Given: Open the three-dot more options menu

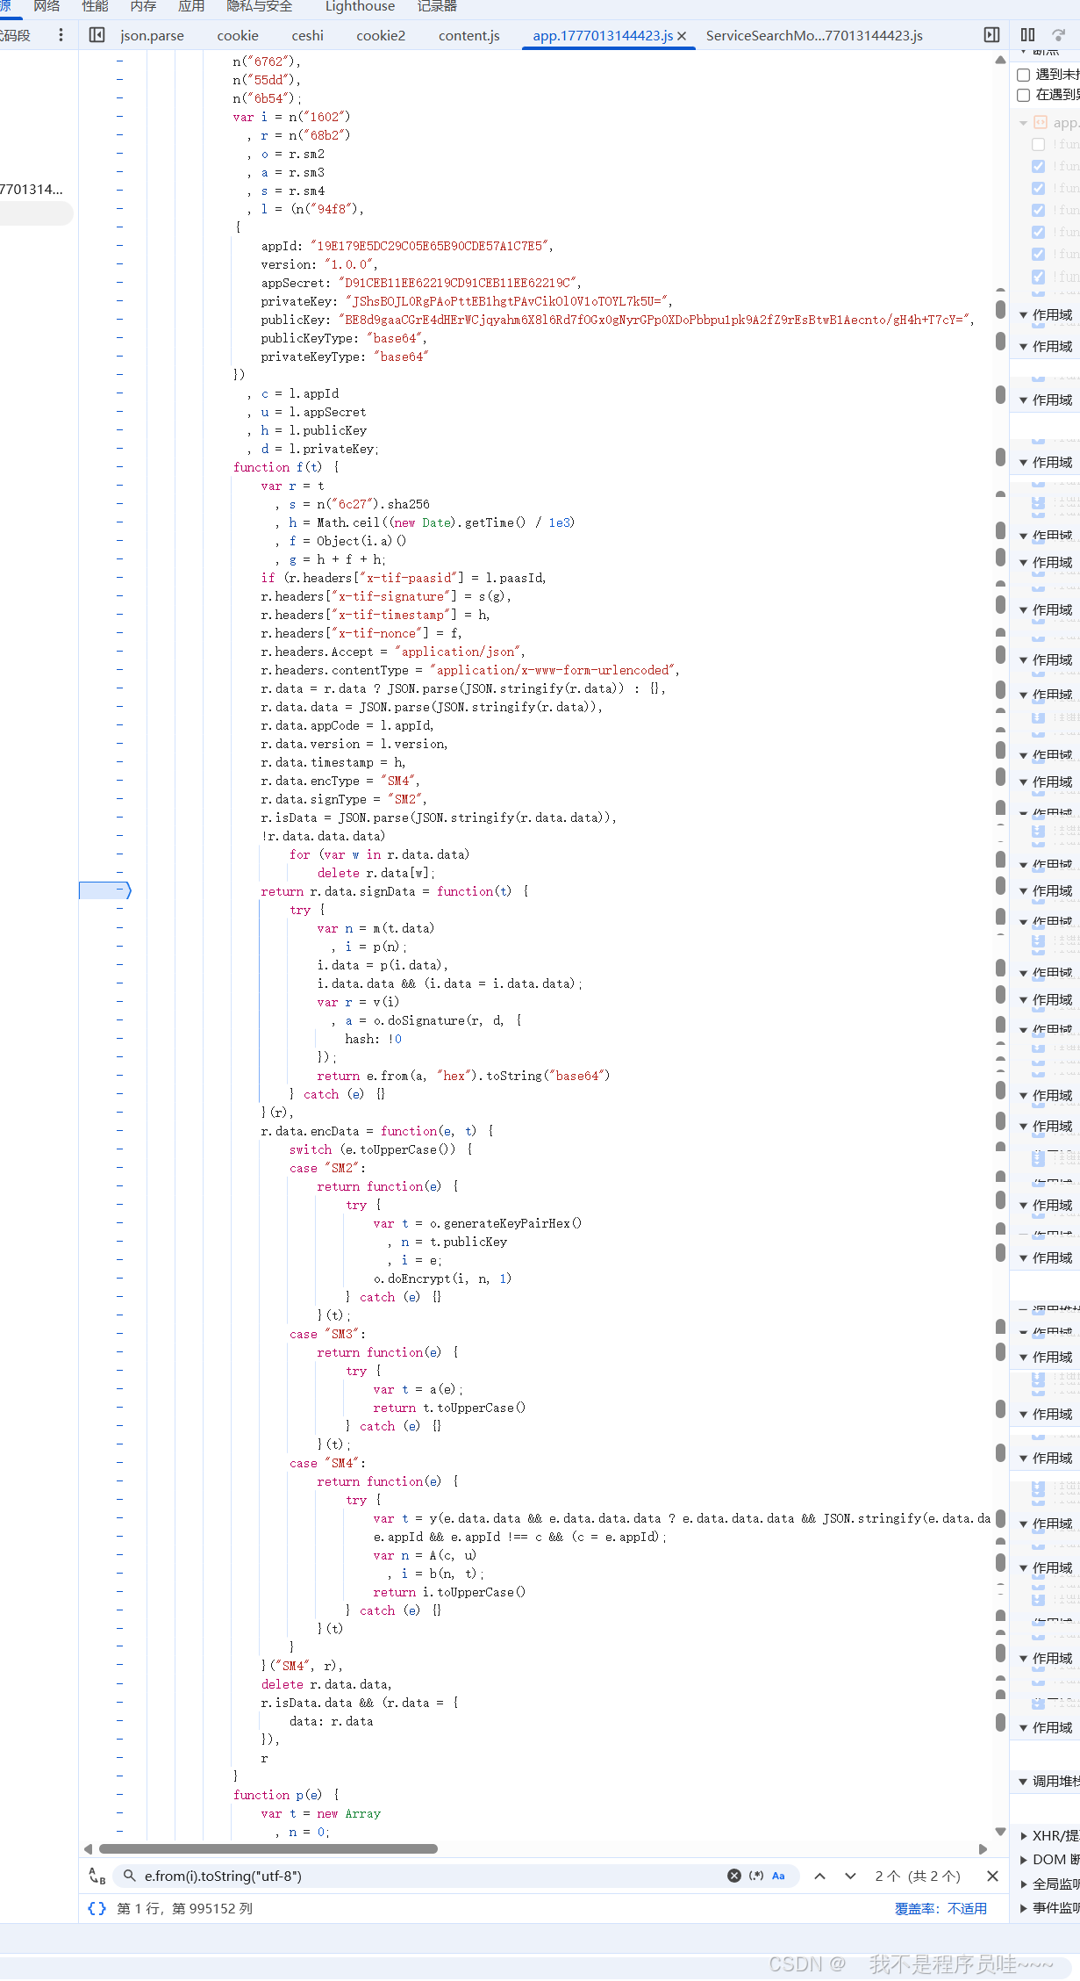Looking at the screenshot, I should [x=61, y=35].
